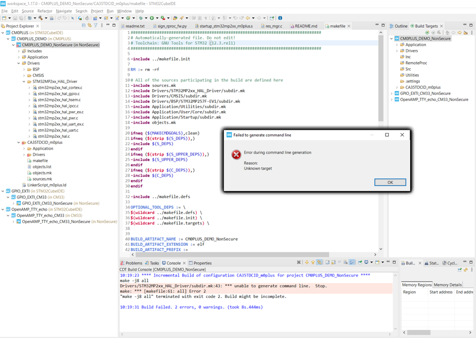Open the Window menu
476x338 pixels.
click(124, 11)
